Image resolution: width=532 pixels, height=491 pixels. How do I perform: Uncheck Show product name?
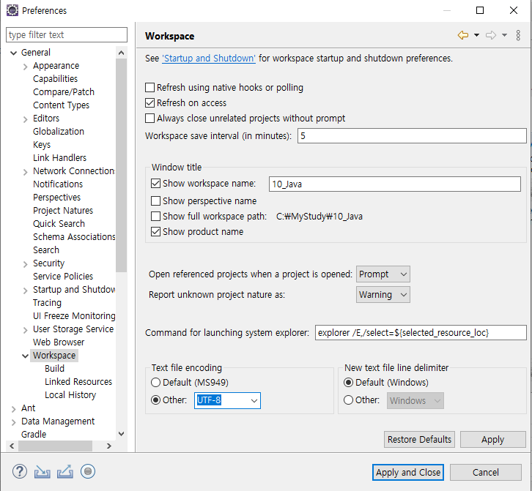coord(155,232)
